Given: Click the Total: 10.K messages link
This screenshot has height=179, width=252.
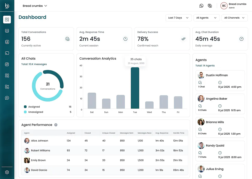Looking at the screenshot, I should pos(34,64).
